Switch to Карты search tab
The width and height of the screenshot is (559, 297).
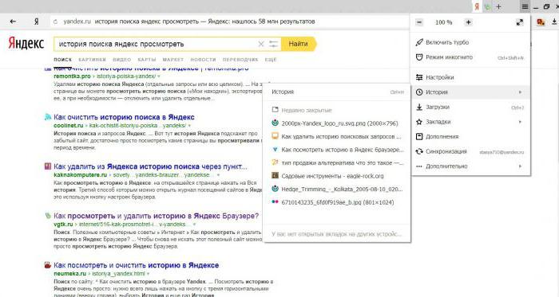click(147, 60)
